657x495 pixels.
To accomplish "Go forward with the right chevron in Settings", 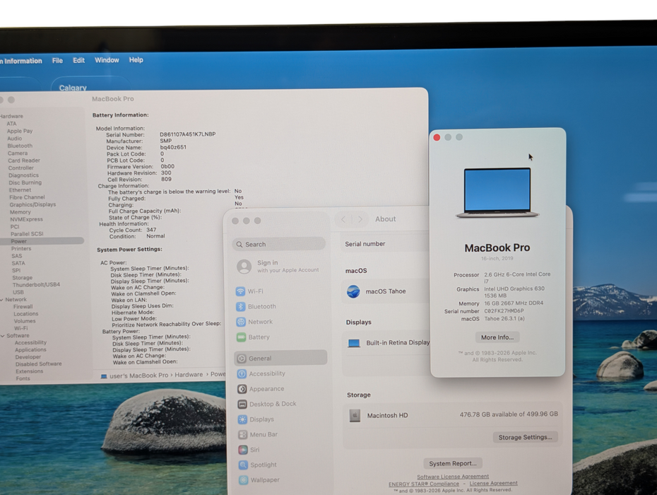I will pos(360,219).
